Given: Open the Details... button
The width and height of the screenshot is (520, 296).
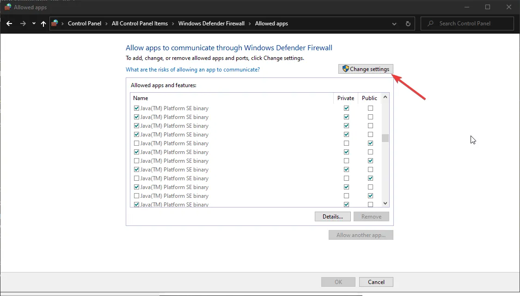Looking at the screenshot, I should click(x=333, y=217).
